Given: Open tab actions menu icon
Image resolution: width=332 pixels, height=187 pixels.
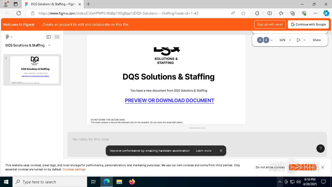Looking at the screenshot, I should 16,4.
